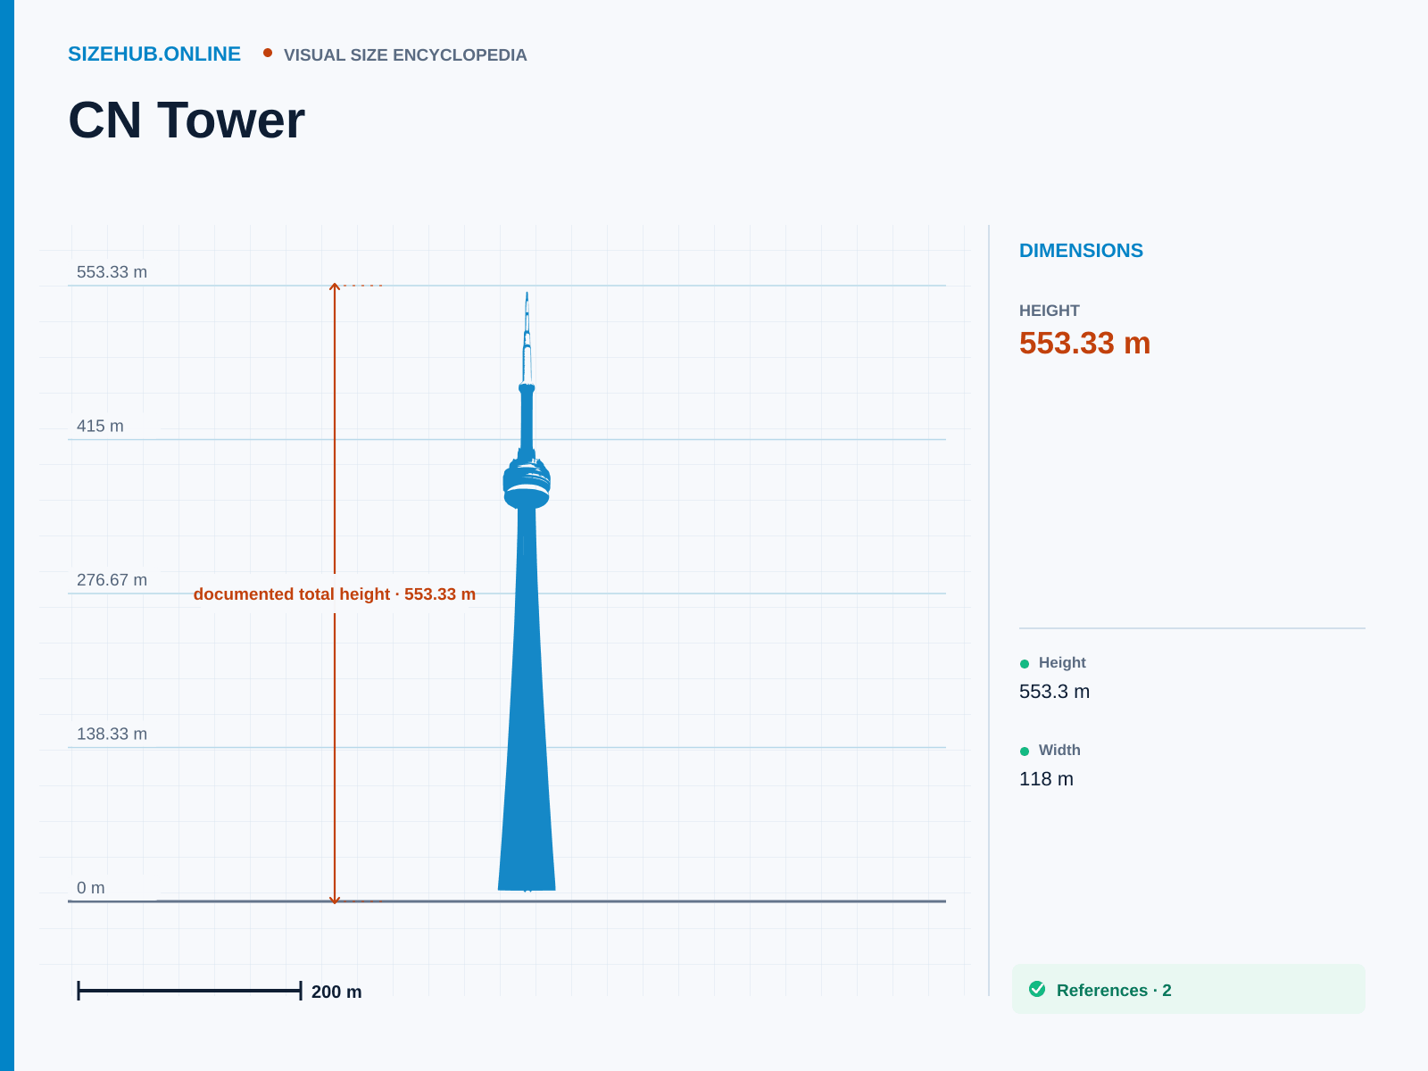Click the Height label in dimensions list
This screenshot has height=1071, width=1428.
pos(1062,663)
